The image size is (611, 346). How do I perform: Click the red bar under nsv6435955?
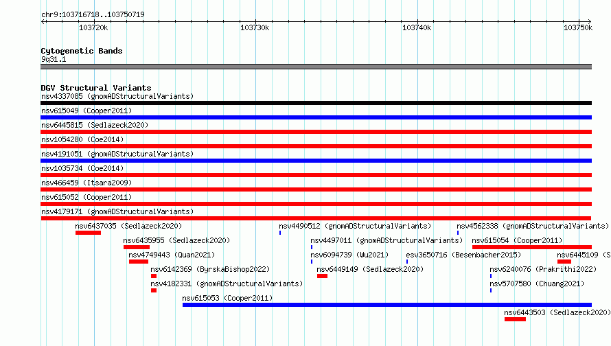[137, 247]
